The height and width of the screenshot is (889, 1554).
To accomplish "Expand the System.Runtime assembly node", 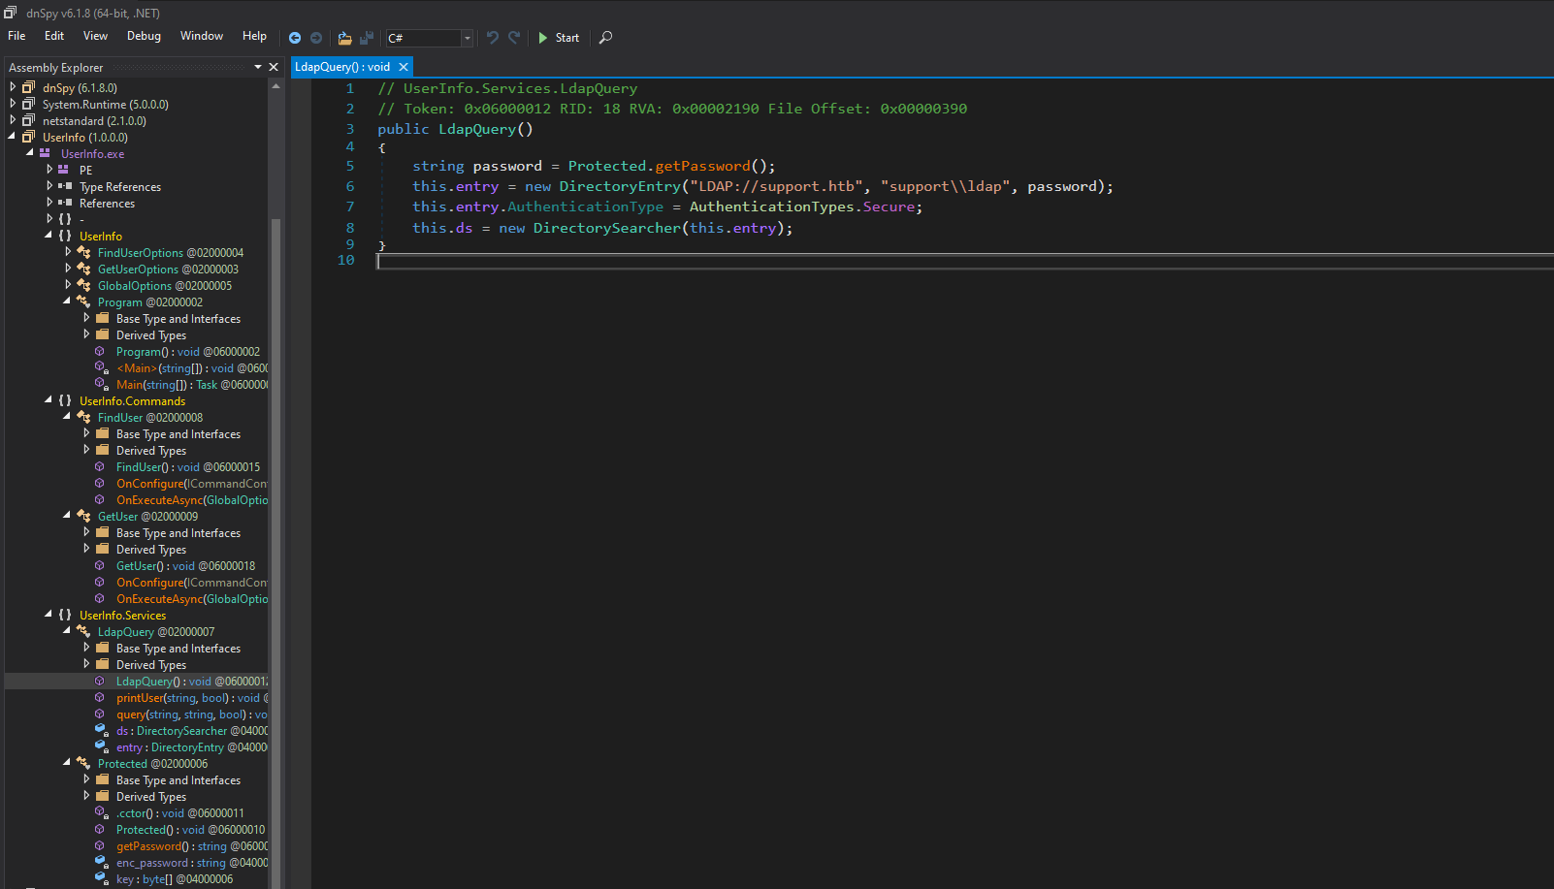I will point(13,104).
